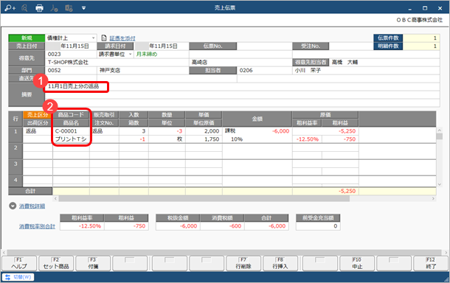Click the 伝票No. input field
Viewport: 450px width, 283px height.
(x=264, y=46)
